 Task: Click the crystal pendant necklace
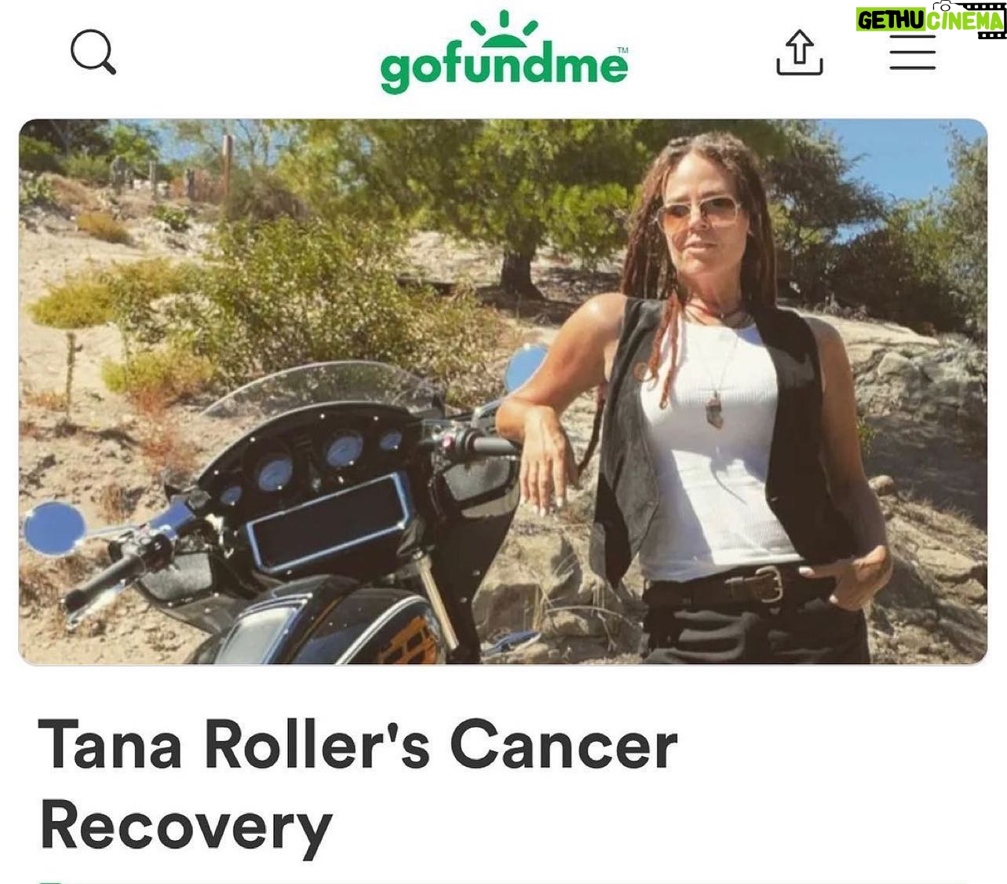tap(717, 411)
